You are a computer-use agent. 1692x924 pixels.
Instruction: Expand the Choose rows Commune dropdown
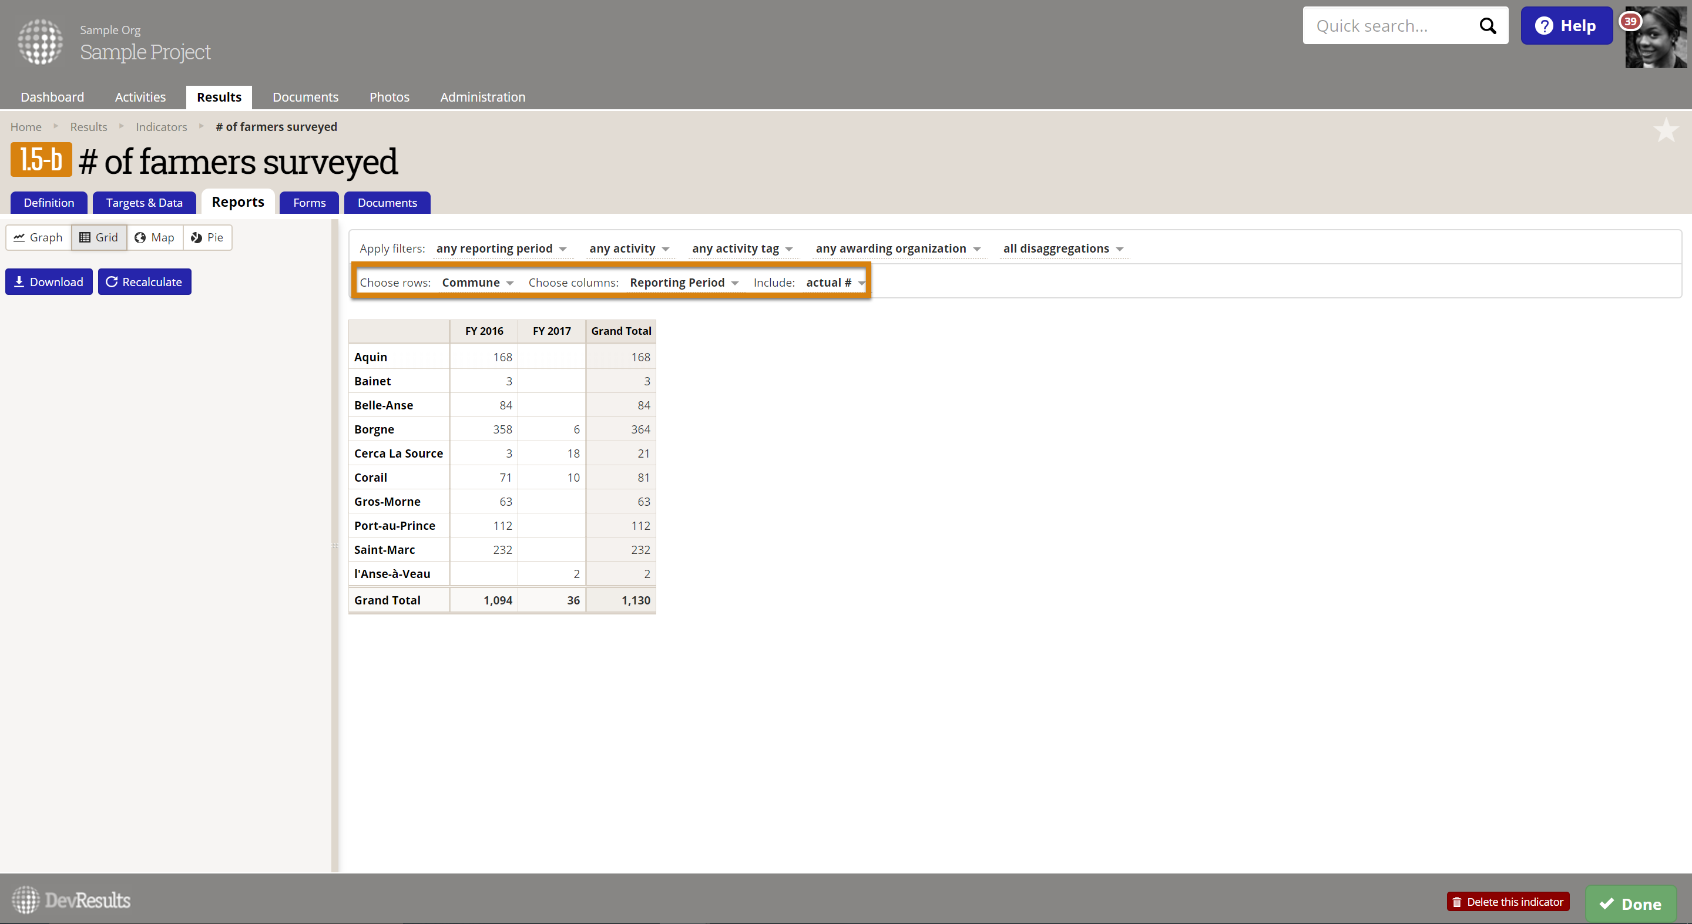coord(478,283)
